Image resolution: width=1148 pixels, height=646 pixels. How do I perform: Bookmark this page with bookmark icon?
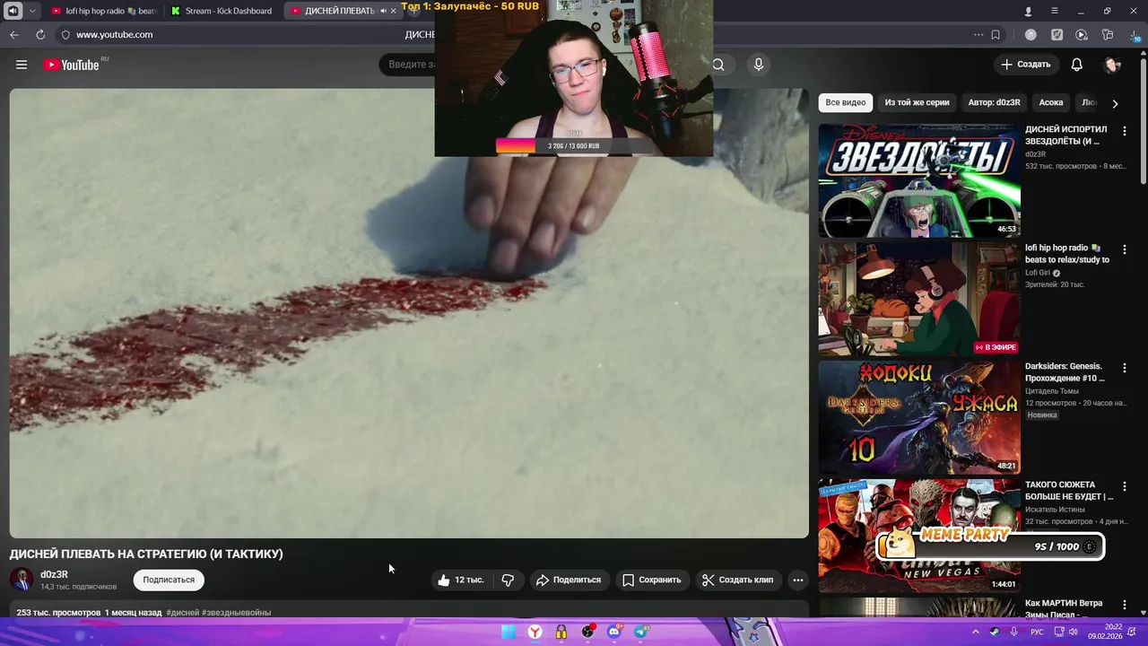[996, 35]
